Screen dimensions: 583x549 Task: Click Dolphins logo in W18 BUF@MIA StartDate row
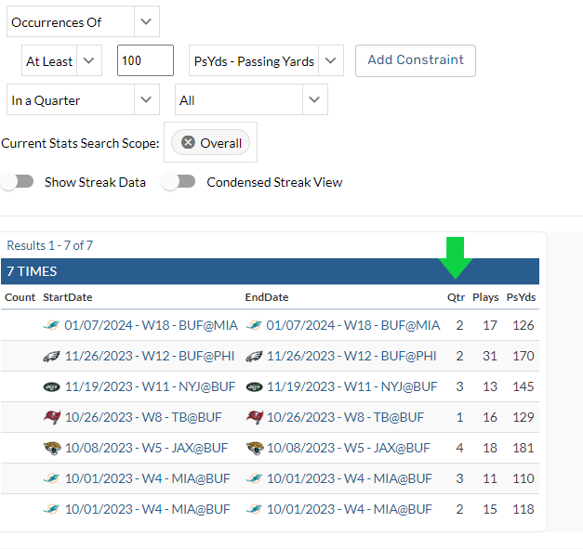[x=51, y=325]
